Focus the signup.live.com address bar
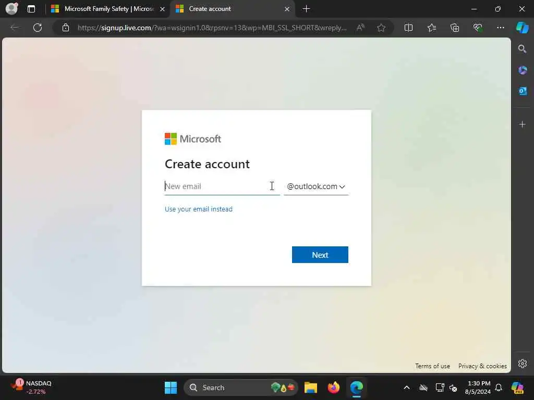This screenshot has width=534, height=400. 212,28
